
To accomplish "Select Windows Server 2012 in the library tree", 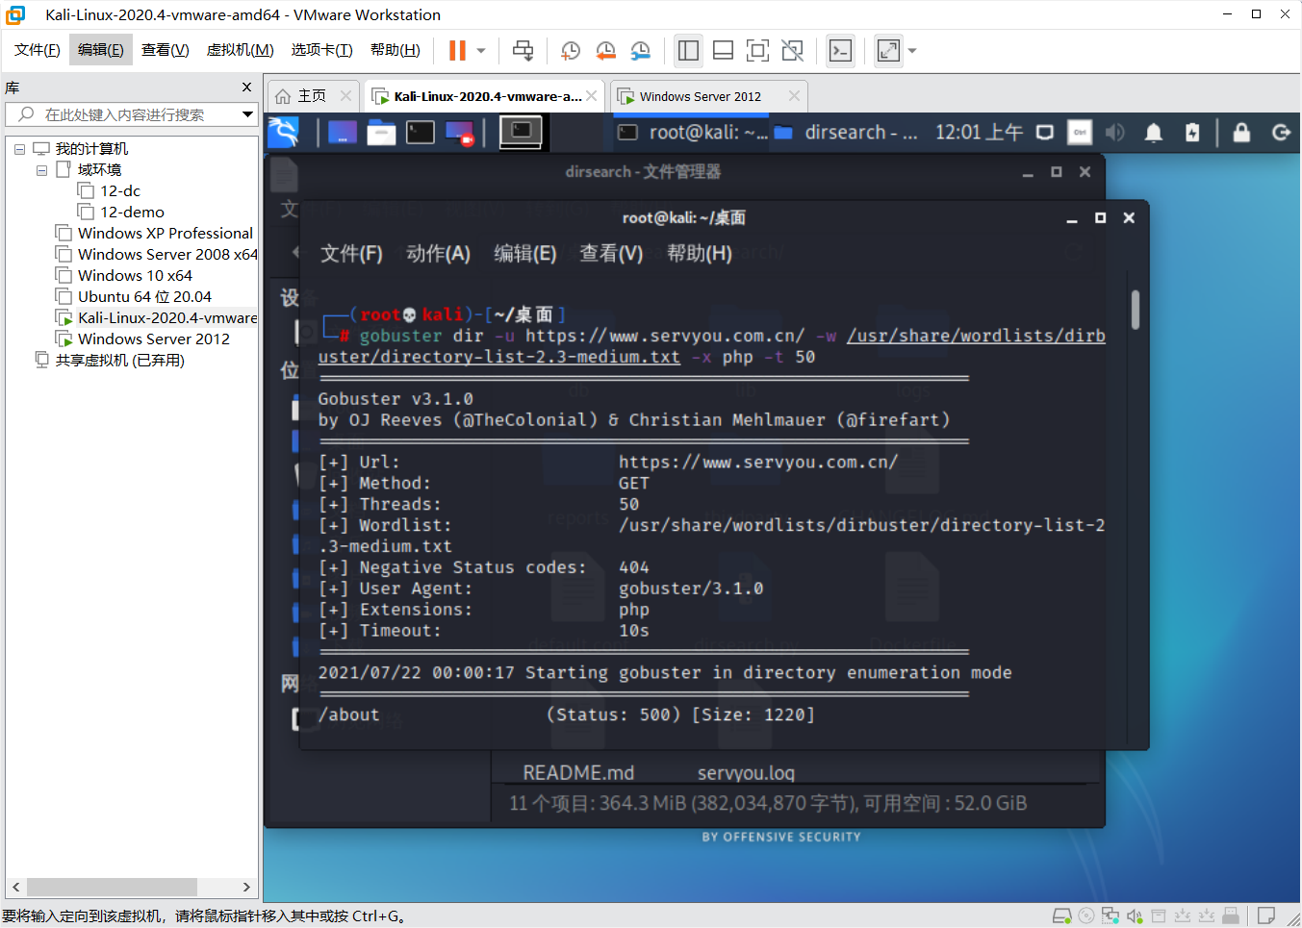I will [153, 339].
